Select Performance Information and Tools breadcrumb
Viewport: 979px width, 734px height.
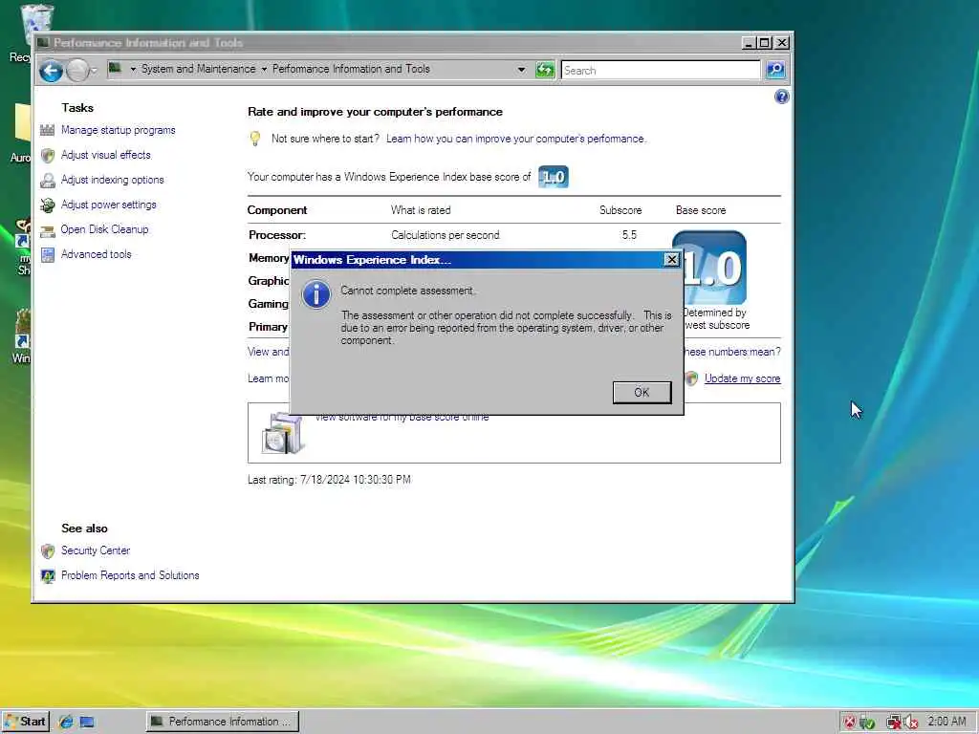pyautogui.click(x=351, y=69)
